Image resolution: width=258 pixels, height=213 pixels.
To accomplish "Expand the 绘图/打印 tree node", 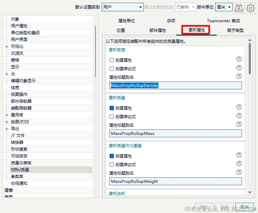I will [x=7, y=122].
